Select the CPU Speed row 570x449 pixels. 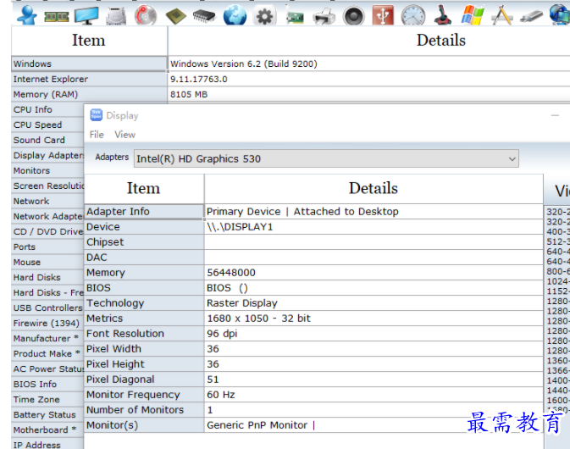click(47, 125)
